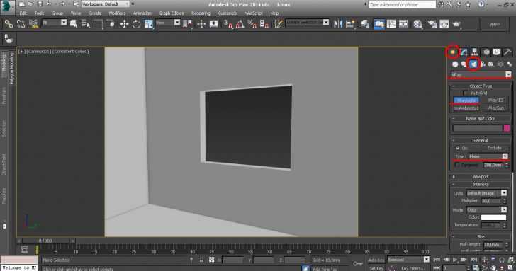Open the Workspace Default dropdown

[x=106, y=4]
